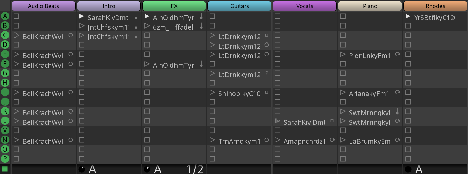Screen dimensions: 468x174
Task: Open follow action icon of Amapnchrdz clip
Action: point(332,140)
